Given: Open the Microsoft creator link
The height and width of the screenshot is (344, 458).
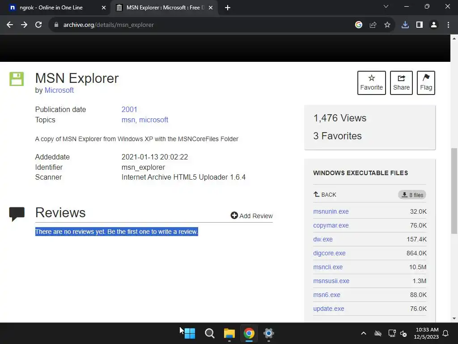Looking at the screenshot, I should point(59,90).
